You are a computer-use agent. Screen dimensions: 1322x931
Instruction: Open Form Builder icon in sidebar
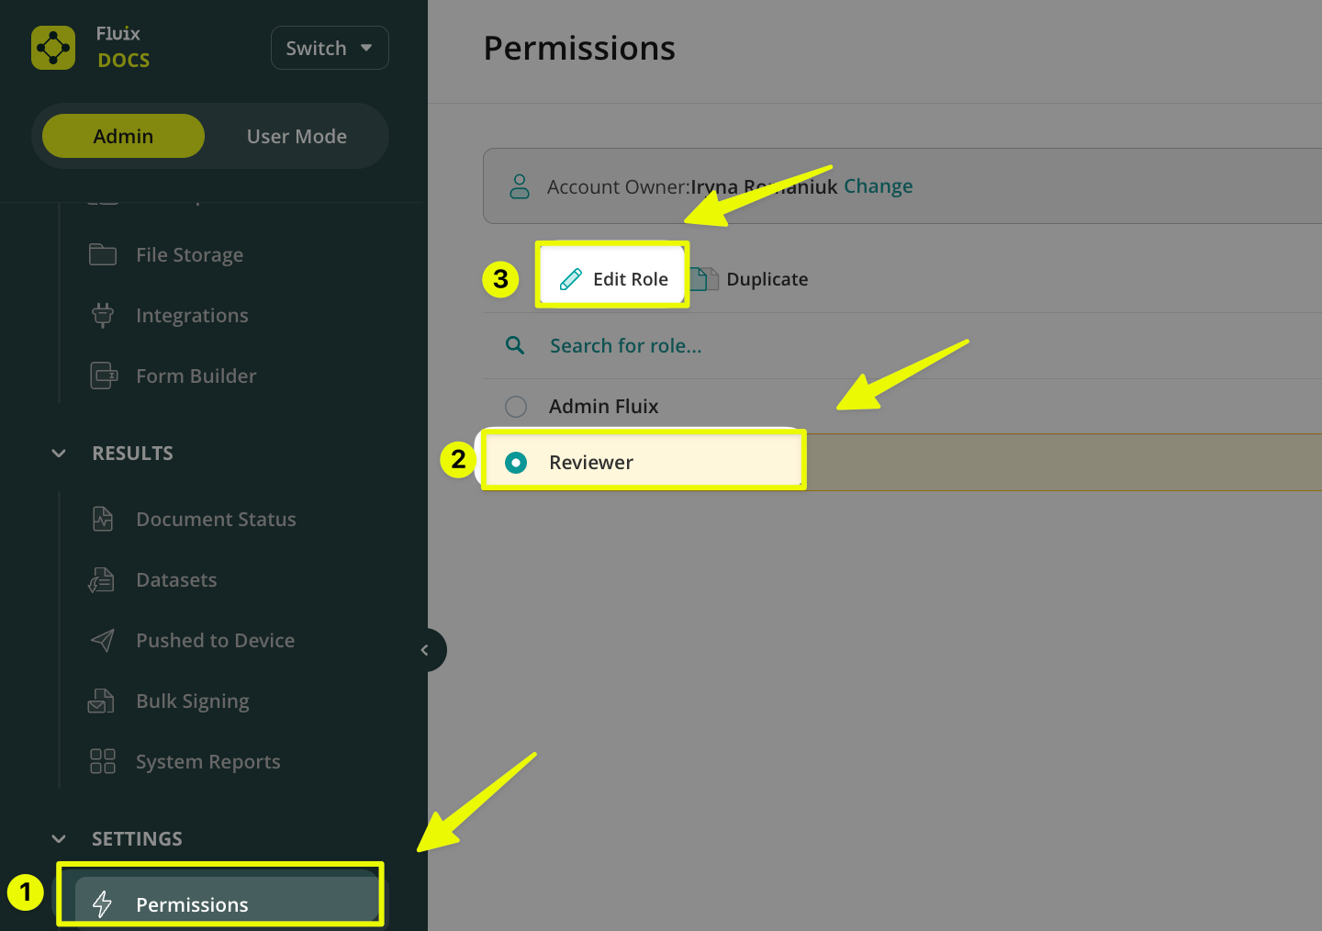(104, 376)
